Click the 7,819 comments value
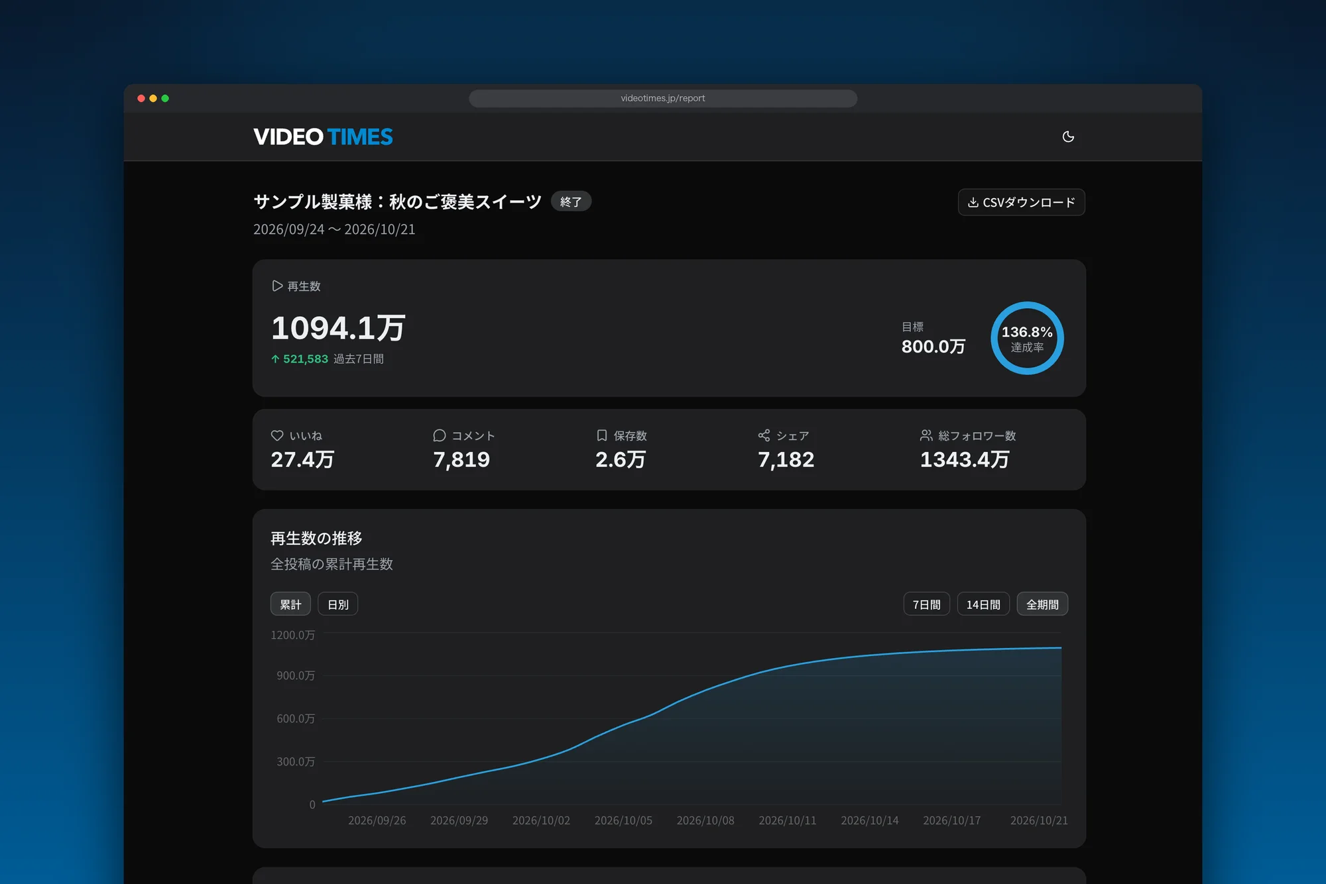 click(x=461, y=459)
